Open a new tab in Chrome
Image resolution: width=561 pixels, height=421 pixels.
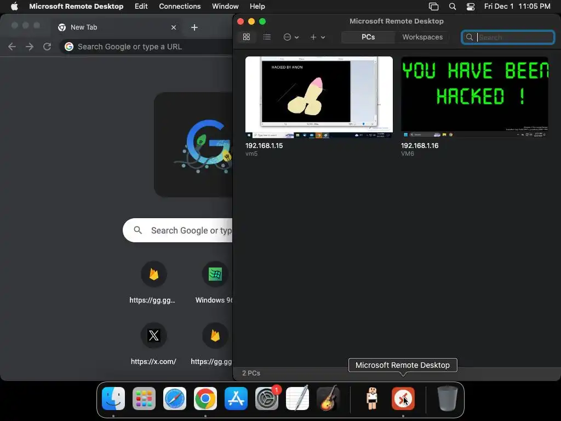tap(194, 27)
